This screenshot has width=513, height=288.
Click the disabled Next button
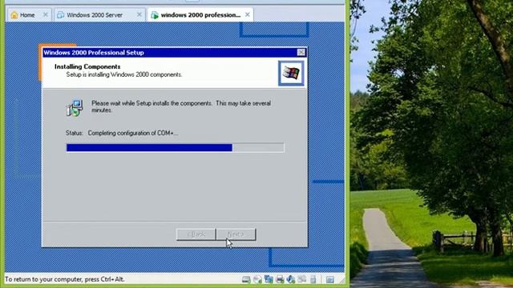tap(236, 234)
